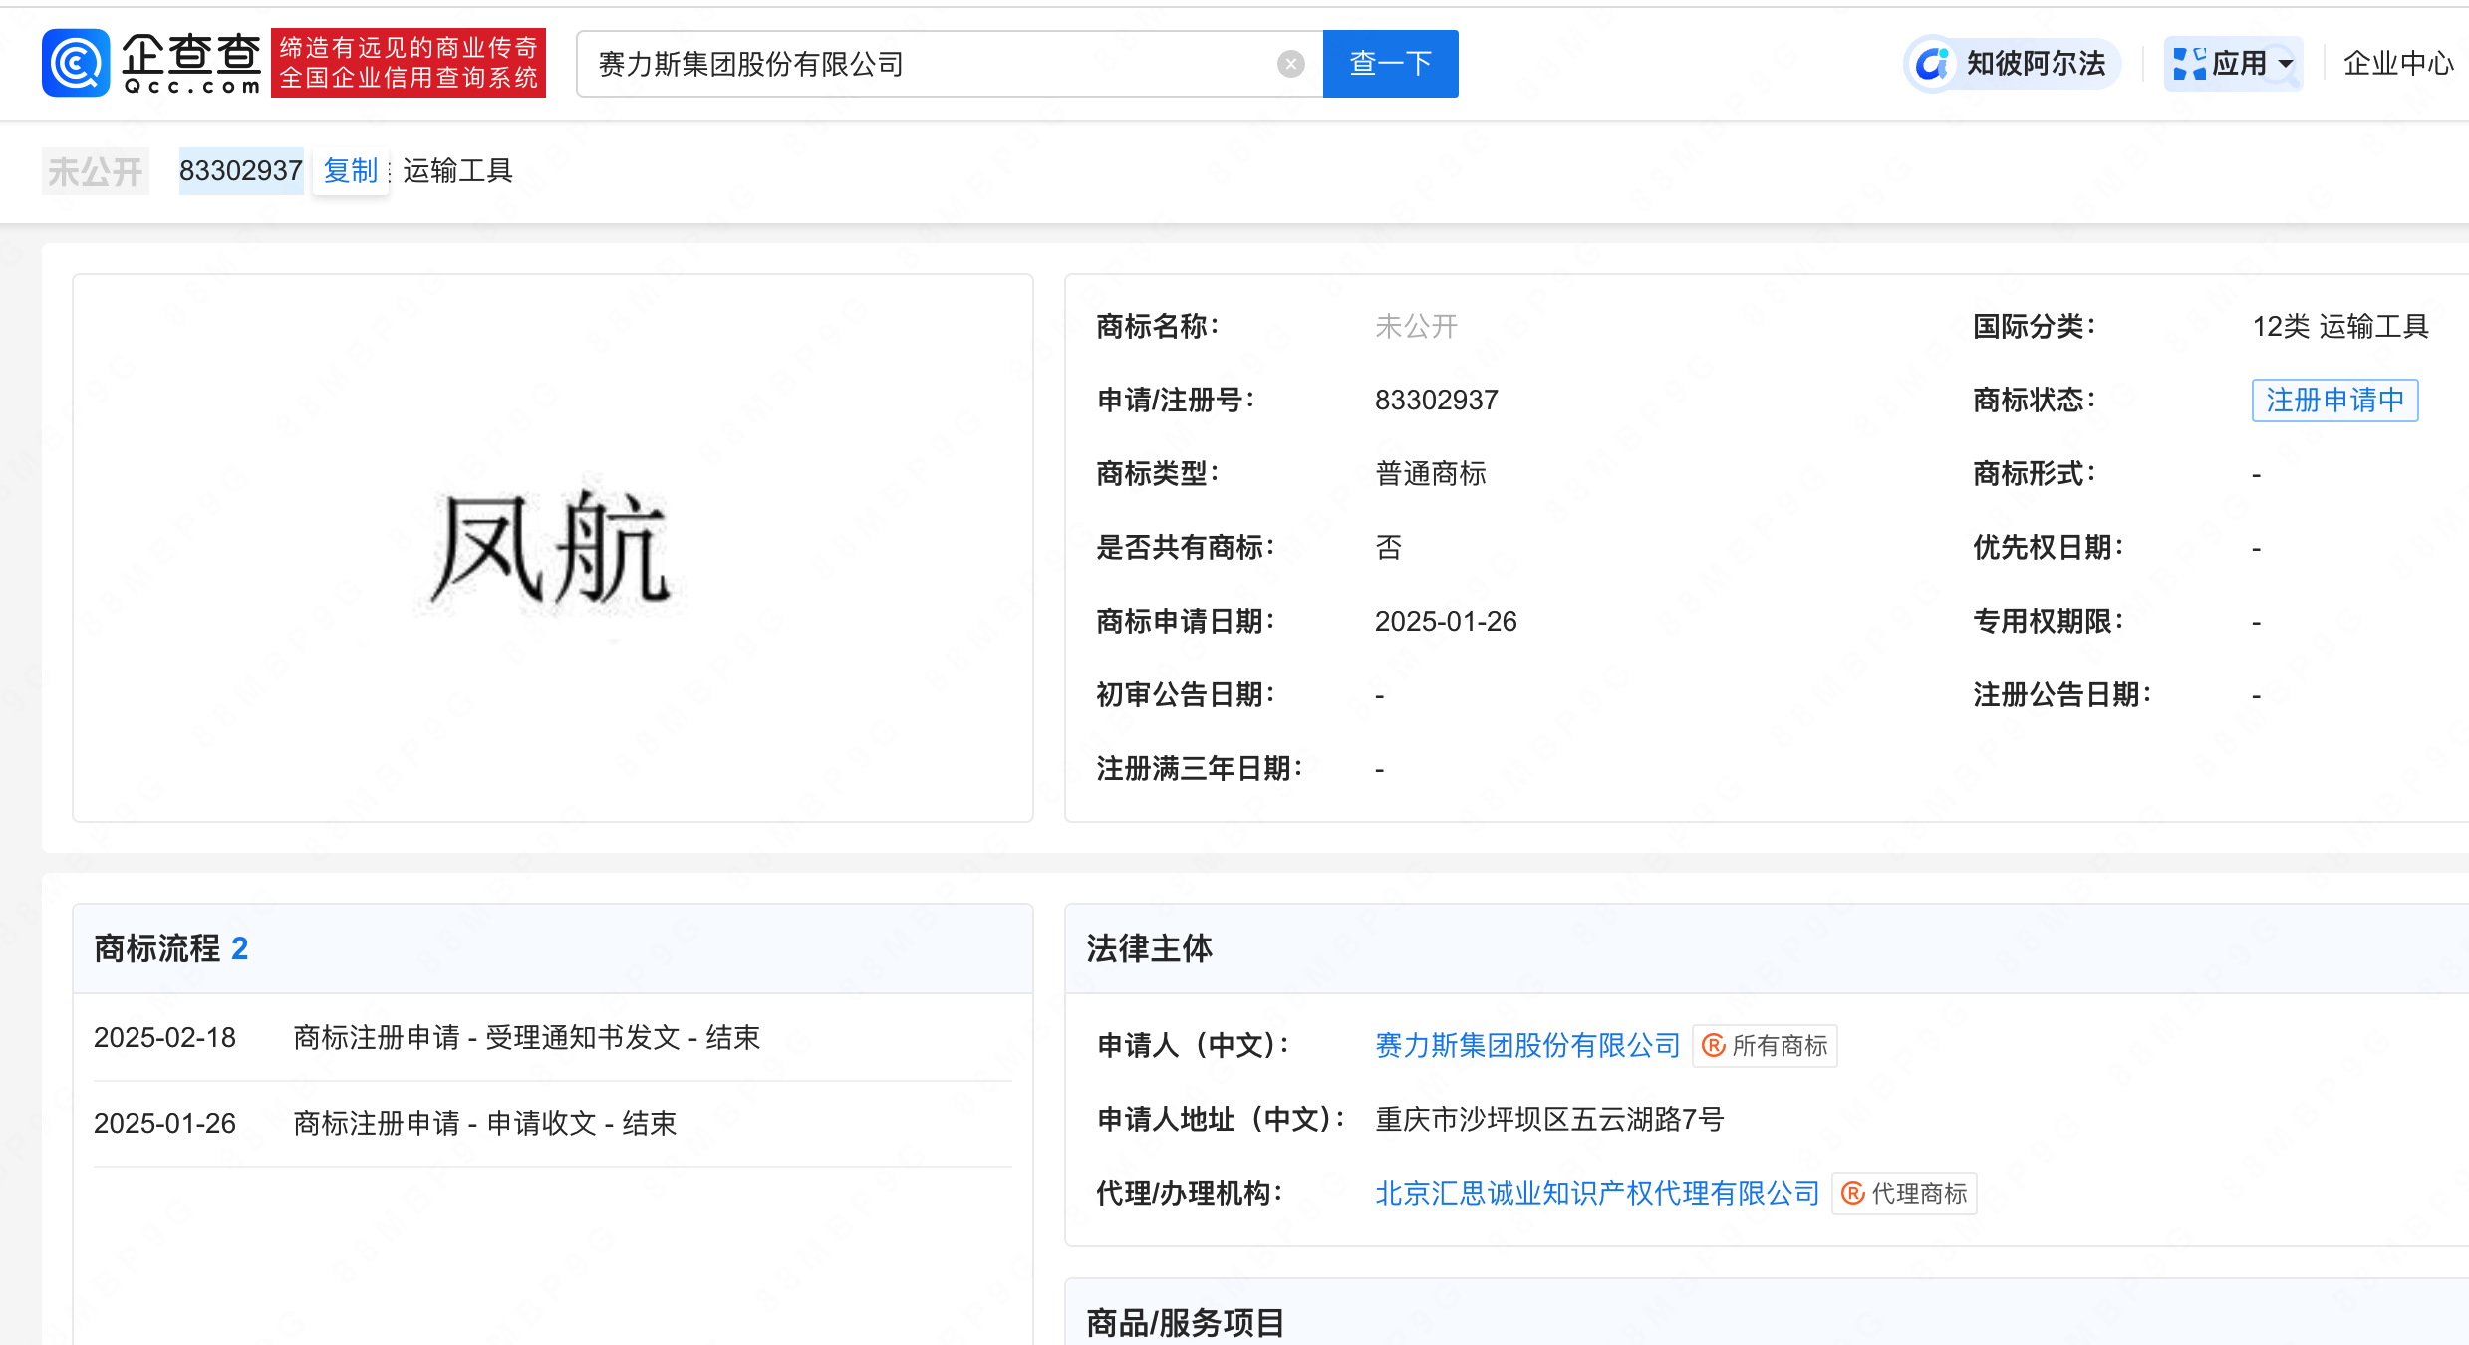Click the 注册申请中 status tag
This screenshot has width=2469, height=1345.
2333,401
